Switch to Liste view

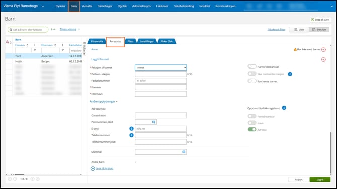(299, 30)
